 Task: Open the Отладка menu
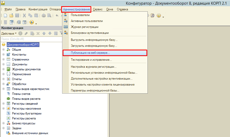55,9
